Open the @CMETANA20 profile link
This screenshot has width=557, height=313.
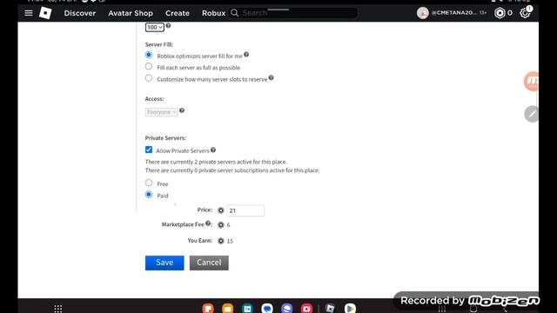pyautogui.click(x=454, y=13)
